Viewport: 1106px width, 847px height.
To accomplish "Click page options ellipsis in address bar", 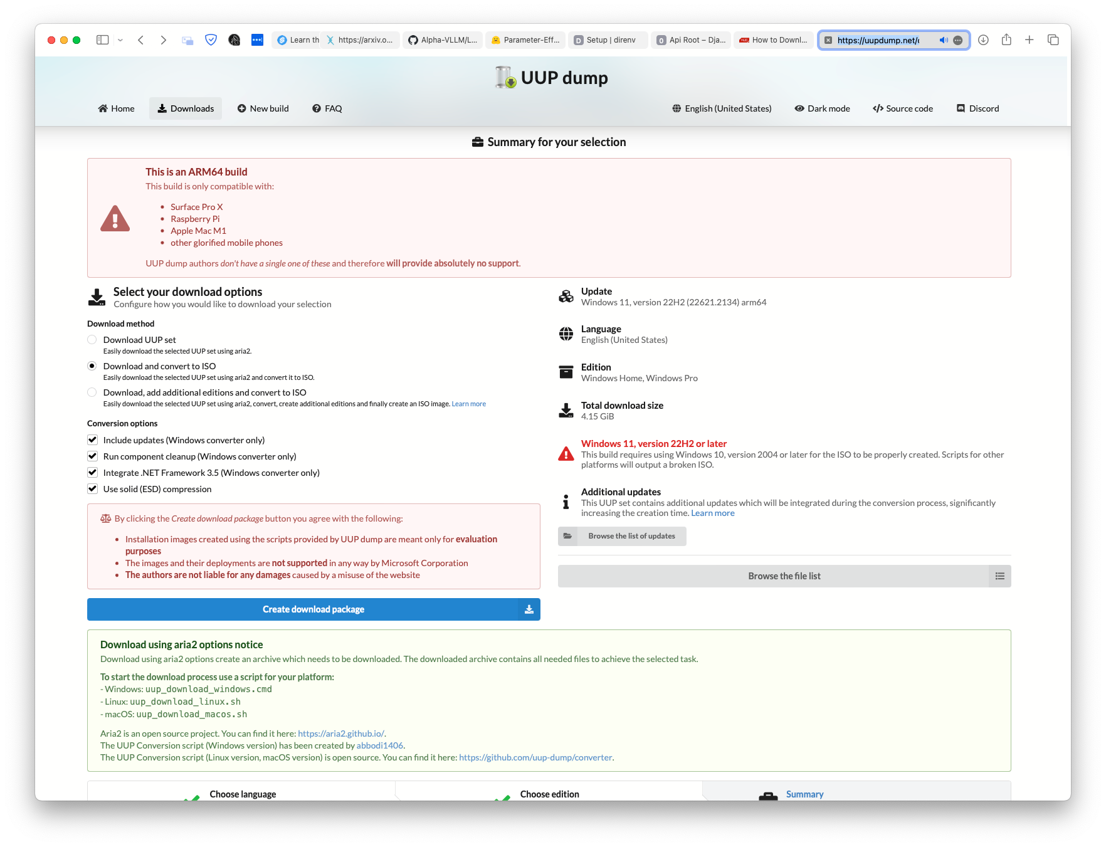I will [x=958, y=40].
